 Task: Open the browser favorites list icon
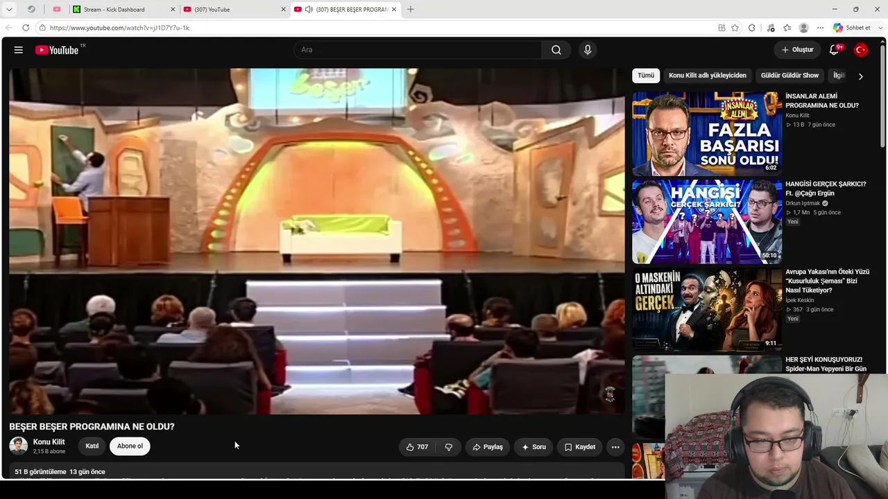coord(787,28)
